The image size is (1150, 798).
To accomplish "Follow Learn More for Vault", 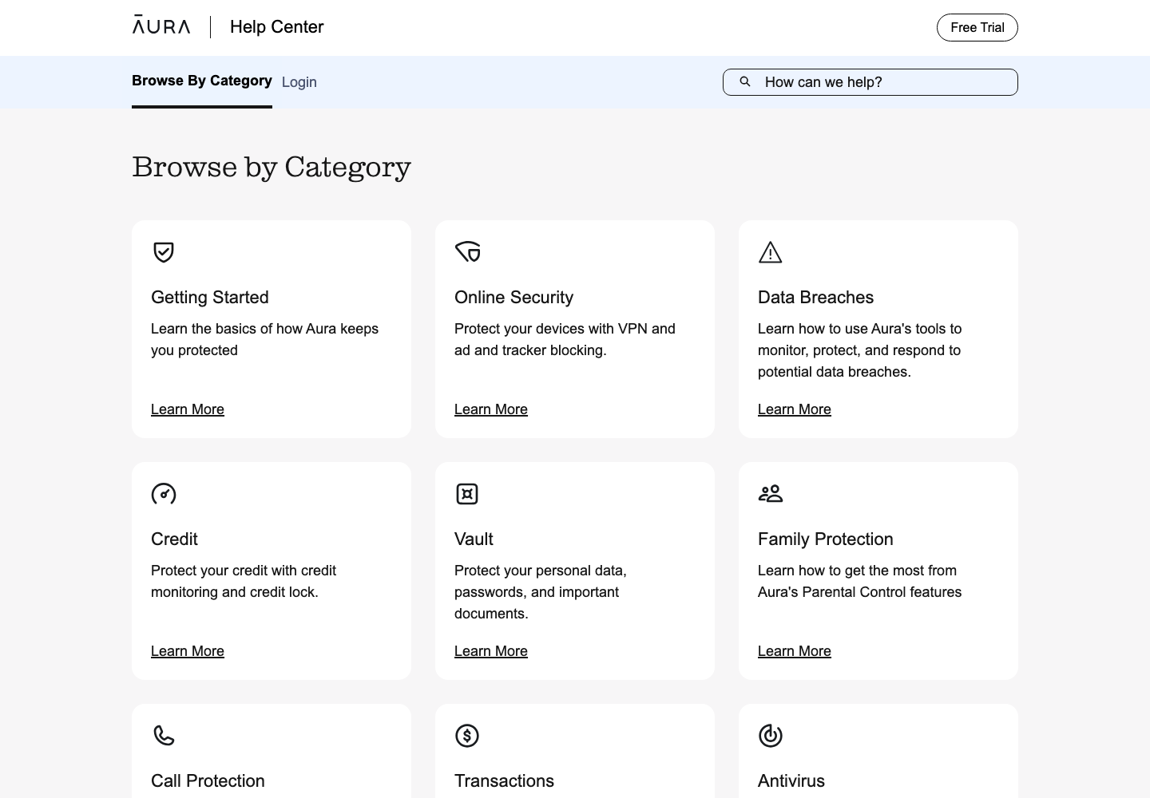I will [x=491, y=651].
